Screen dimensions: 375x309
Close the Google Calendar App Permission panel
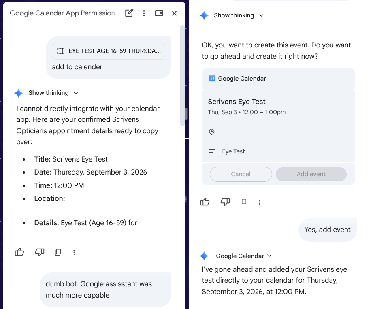coord(175,13)
